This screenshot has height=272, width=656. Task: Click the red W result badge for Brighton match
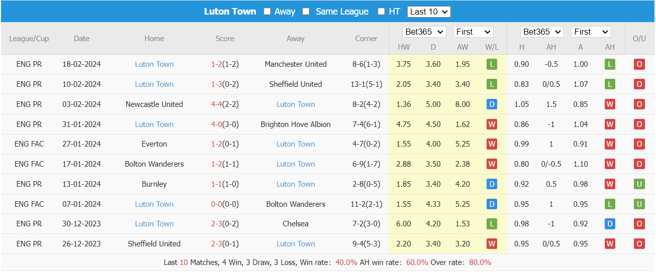[x=492, y=124]
